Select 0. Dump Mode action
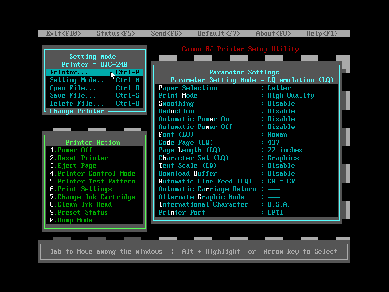This screenshot has width=389, height=292. [x=95, y=220]
